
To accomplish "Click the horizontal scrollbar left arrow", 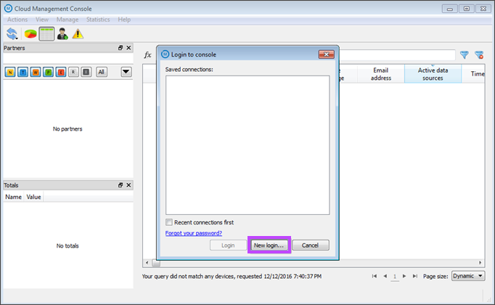I will point(147,263).
